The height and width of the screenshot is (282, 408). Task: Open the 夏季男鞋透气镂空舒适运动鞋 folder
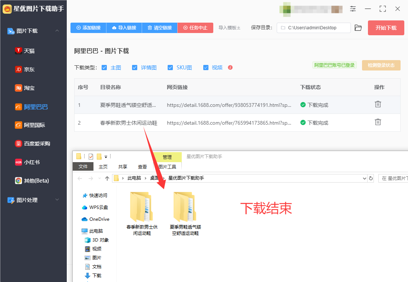pos(185,213)
